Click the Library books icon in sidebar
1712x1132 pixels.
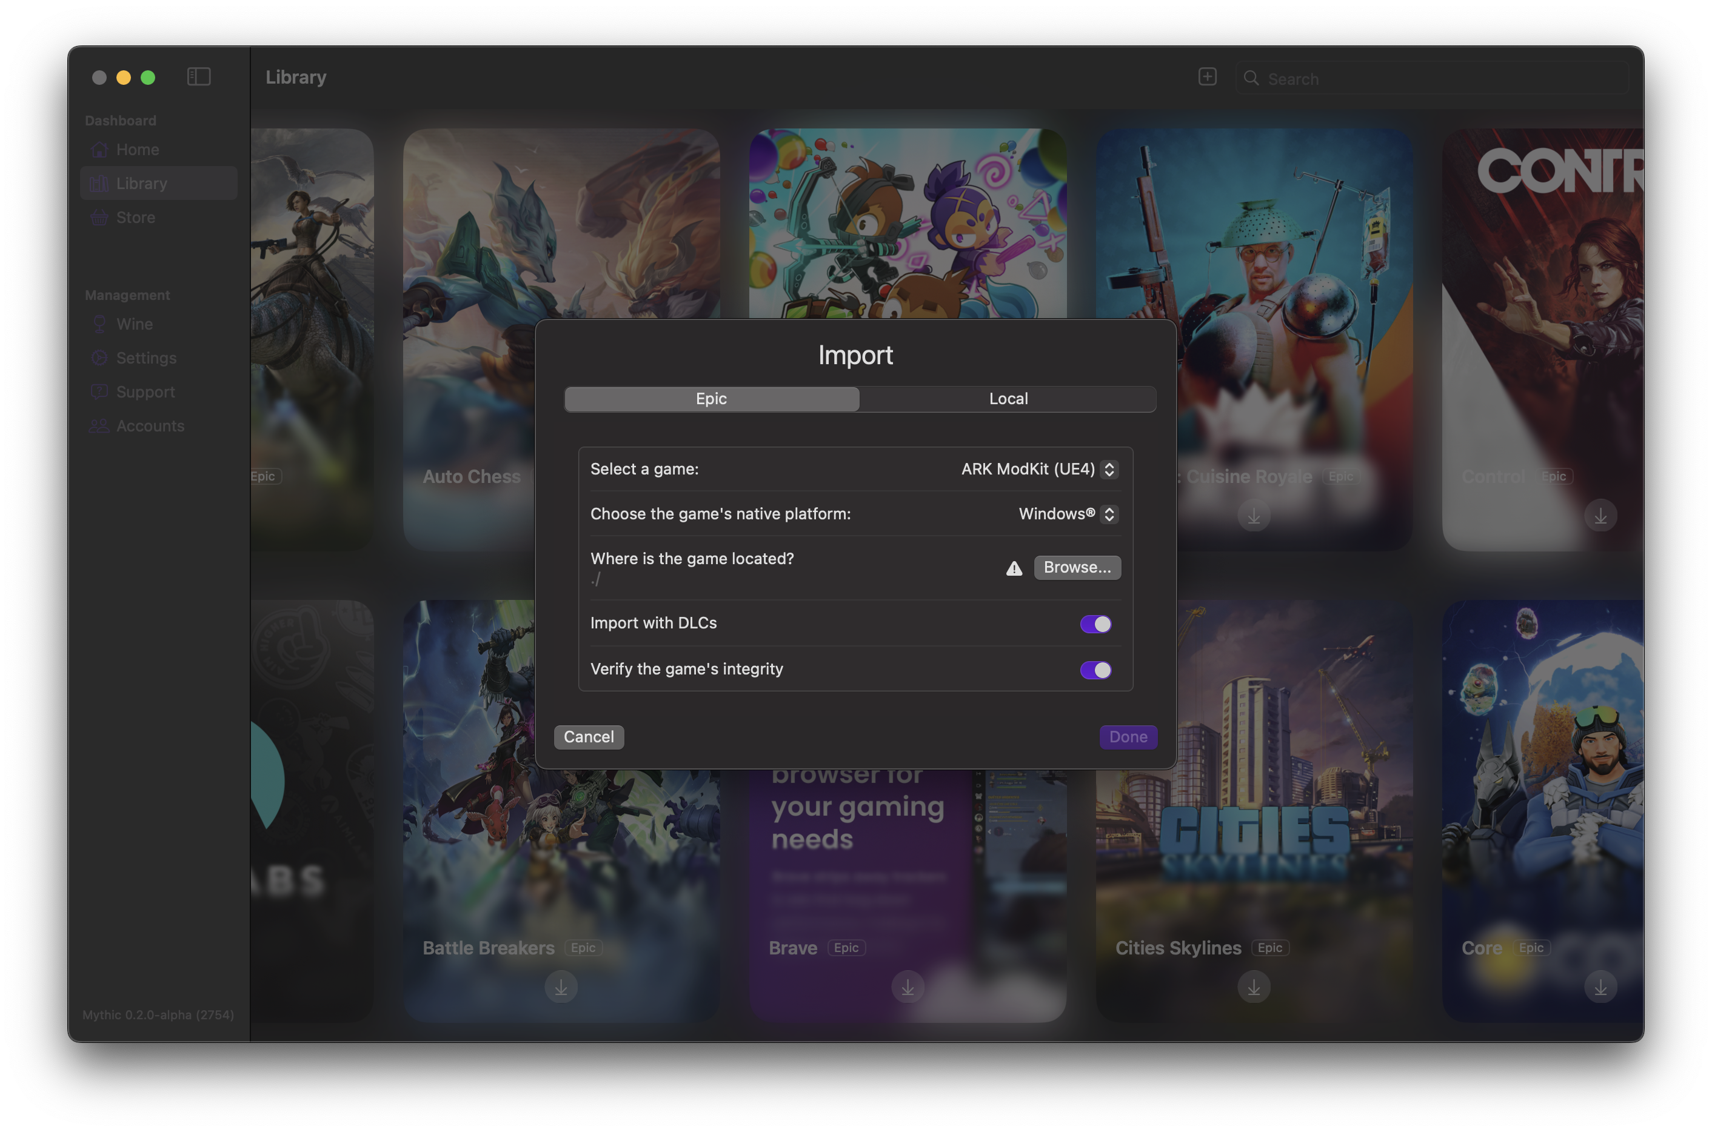[x=99, y=184]
